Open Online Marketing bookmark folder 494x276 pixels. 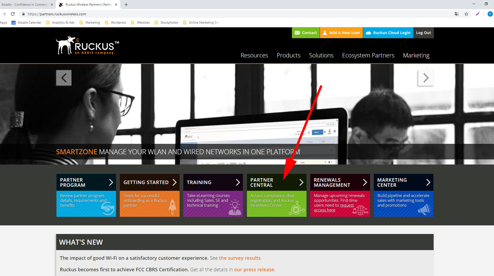[x=201, y=23]
